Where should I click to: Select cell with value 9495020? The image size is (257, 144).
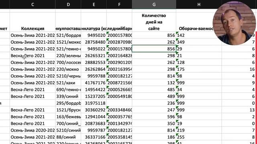[94, 35]
